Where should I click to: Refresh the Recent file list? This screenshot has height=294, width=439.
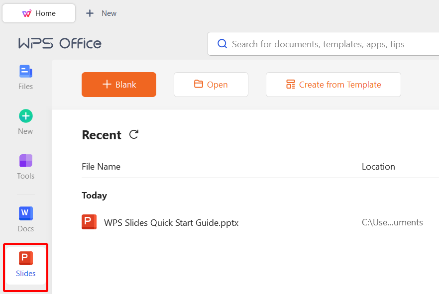click(134, 134)
